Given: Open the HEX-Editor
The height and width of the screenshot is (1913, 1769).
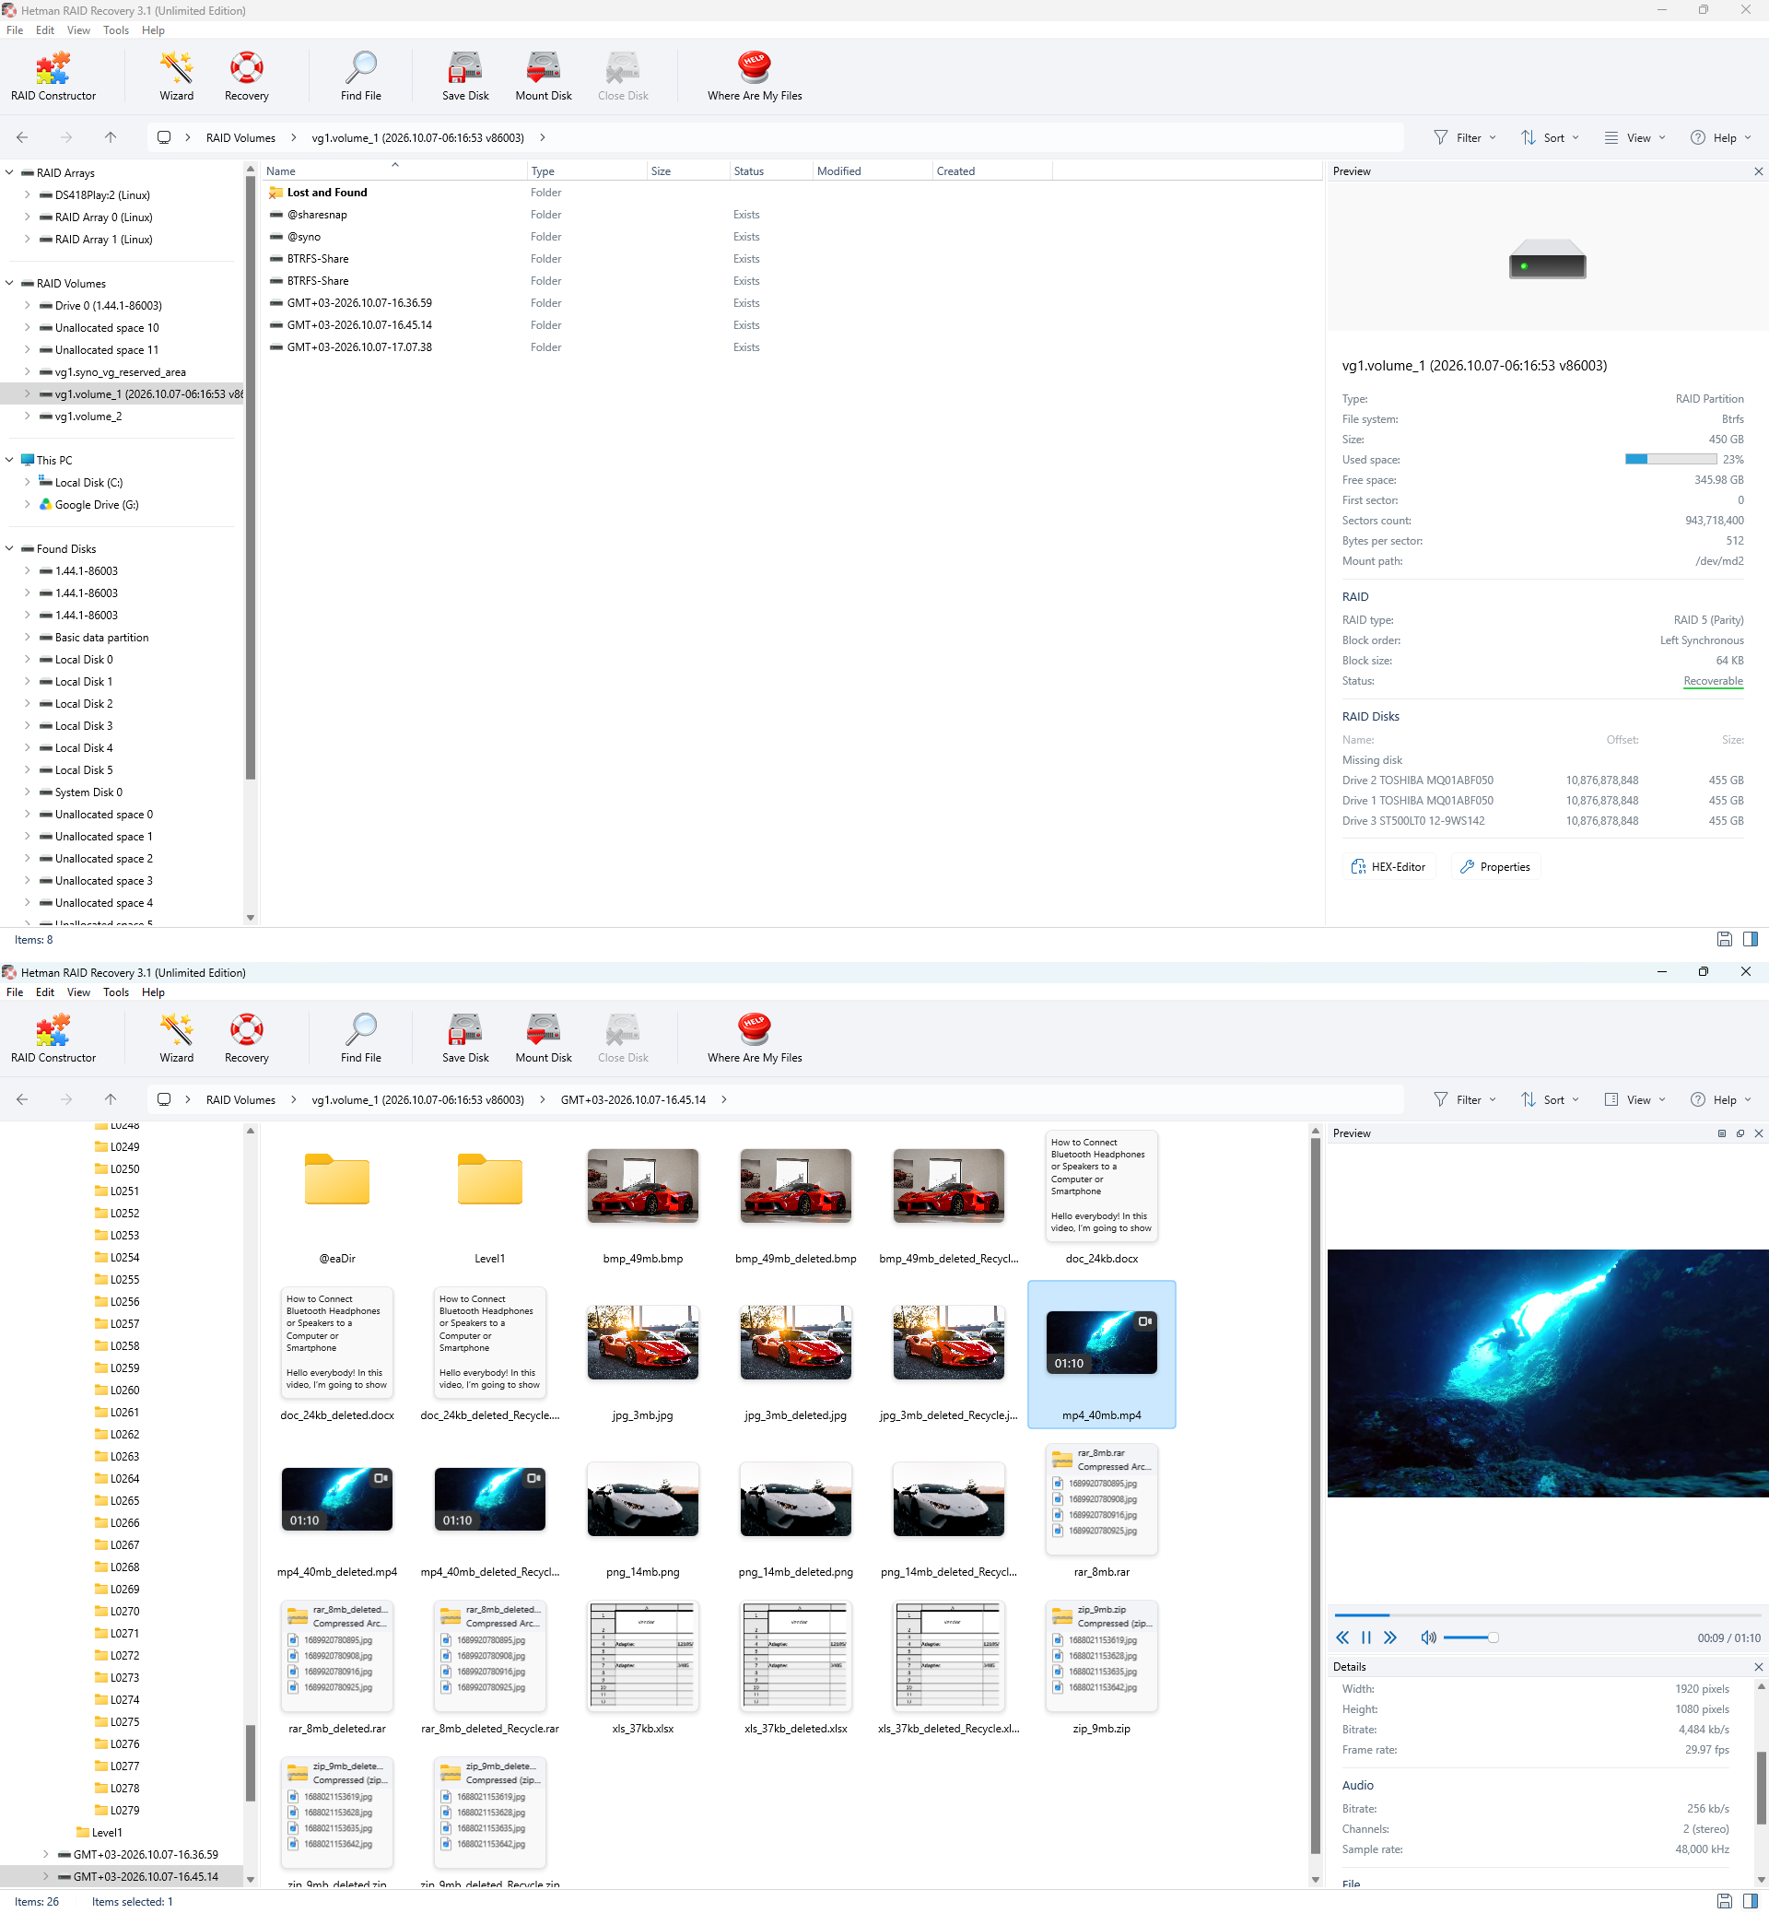Looking at the screenshot, I should coord(1388,866).
